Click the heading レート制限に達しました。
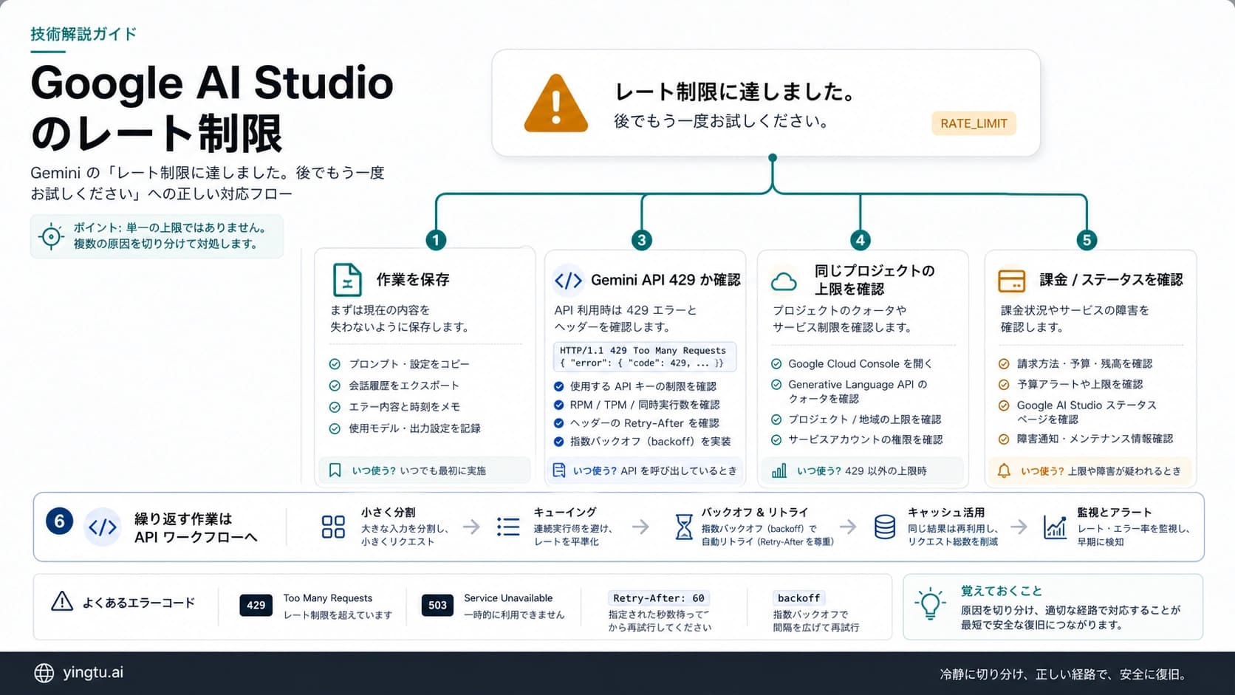1235x695 pixels. [736, 92]
